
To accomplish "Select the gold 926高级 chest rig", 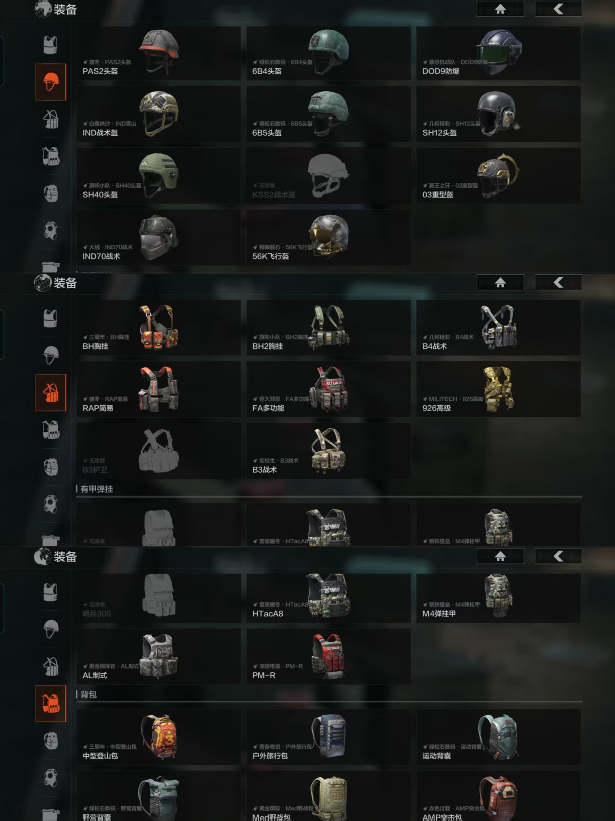I will tap(499, 389).
